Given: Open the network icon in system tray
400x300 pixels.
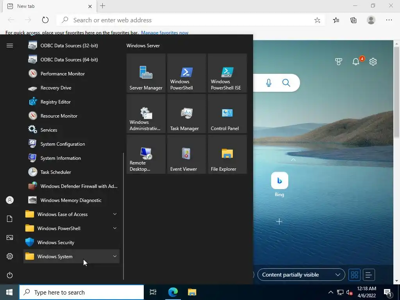Looking at the screenshot, I should [x=340, y=292].
